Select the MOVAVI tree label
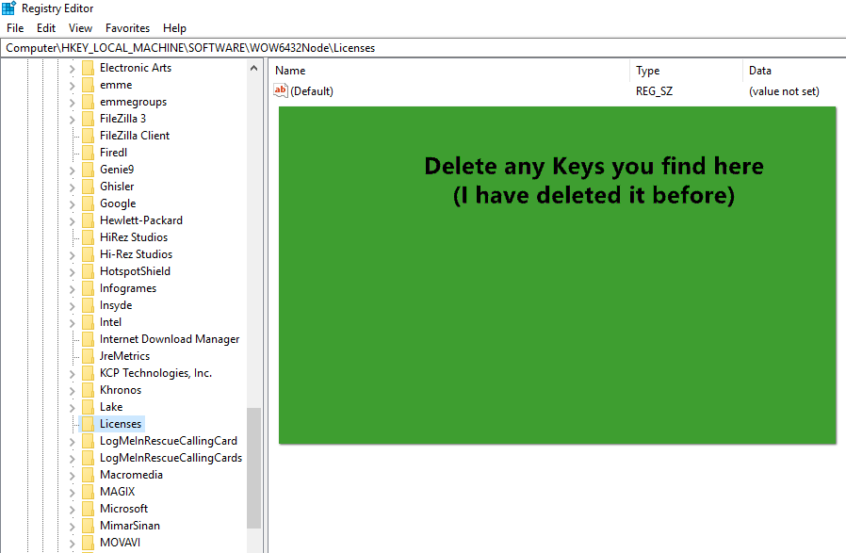Image resolution: width=846 pixels, height=553 pixels. (x=120, y=543)
